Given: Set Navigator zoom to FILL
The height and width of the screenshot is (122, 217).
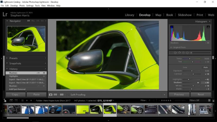Looking at the screenshot, I should coord(33,21).
